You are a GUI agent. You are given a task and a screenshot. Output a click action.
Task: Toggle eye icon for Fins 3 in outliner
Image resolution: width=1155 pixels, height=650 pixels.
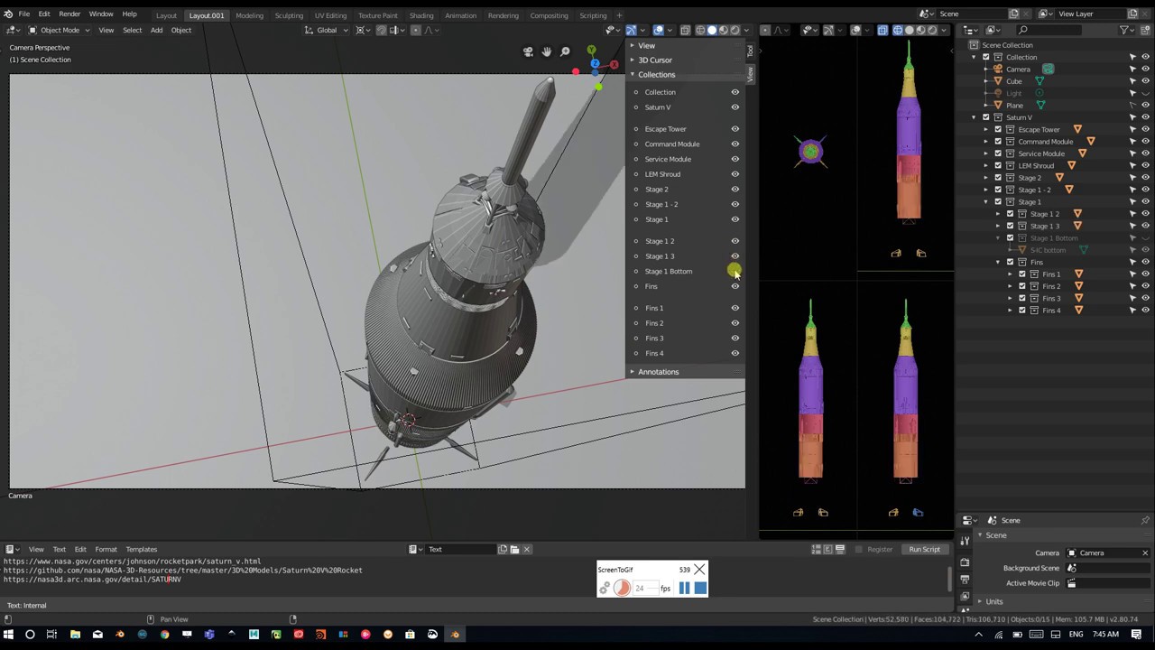click(1145, 298)
